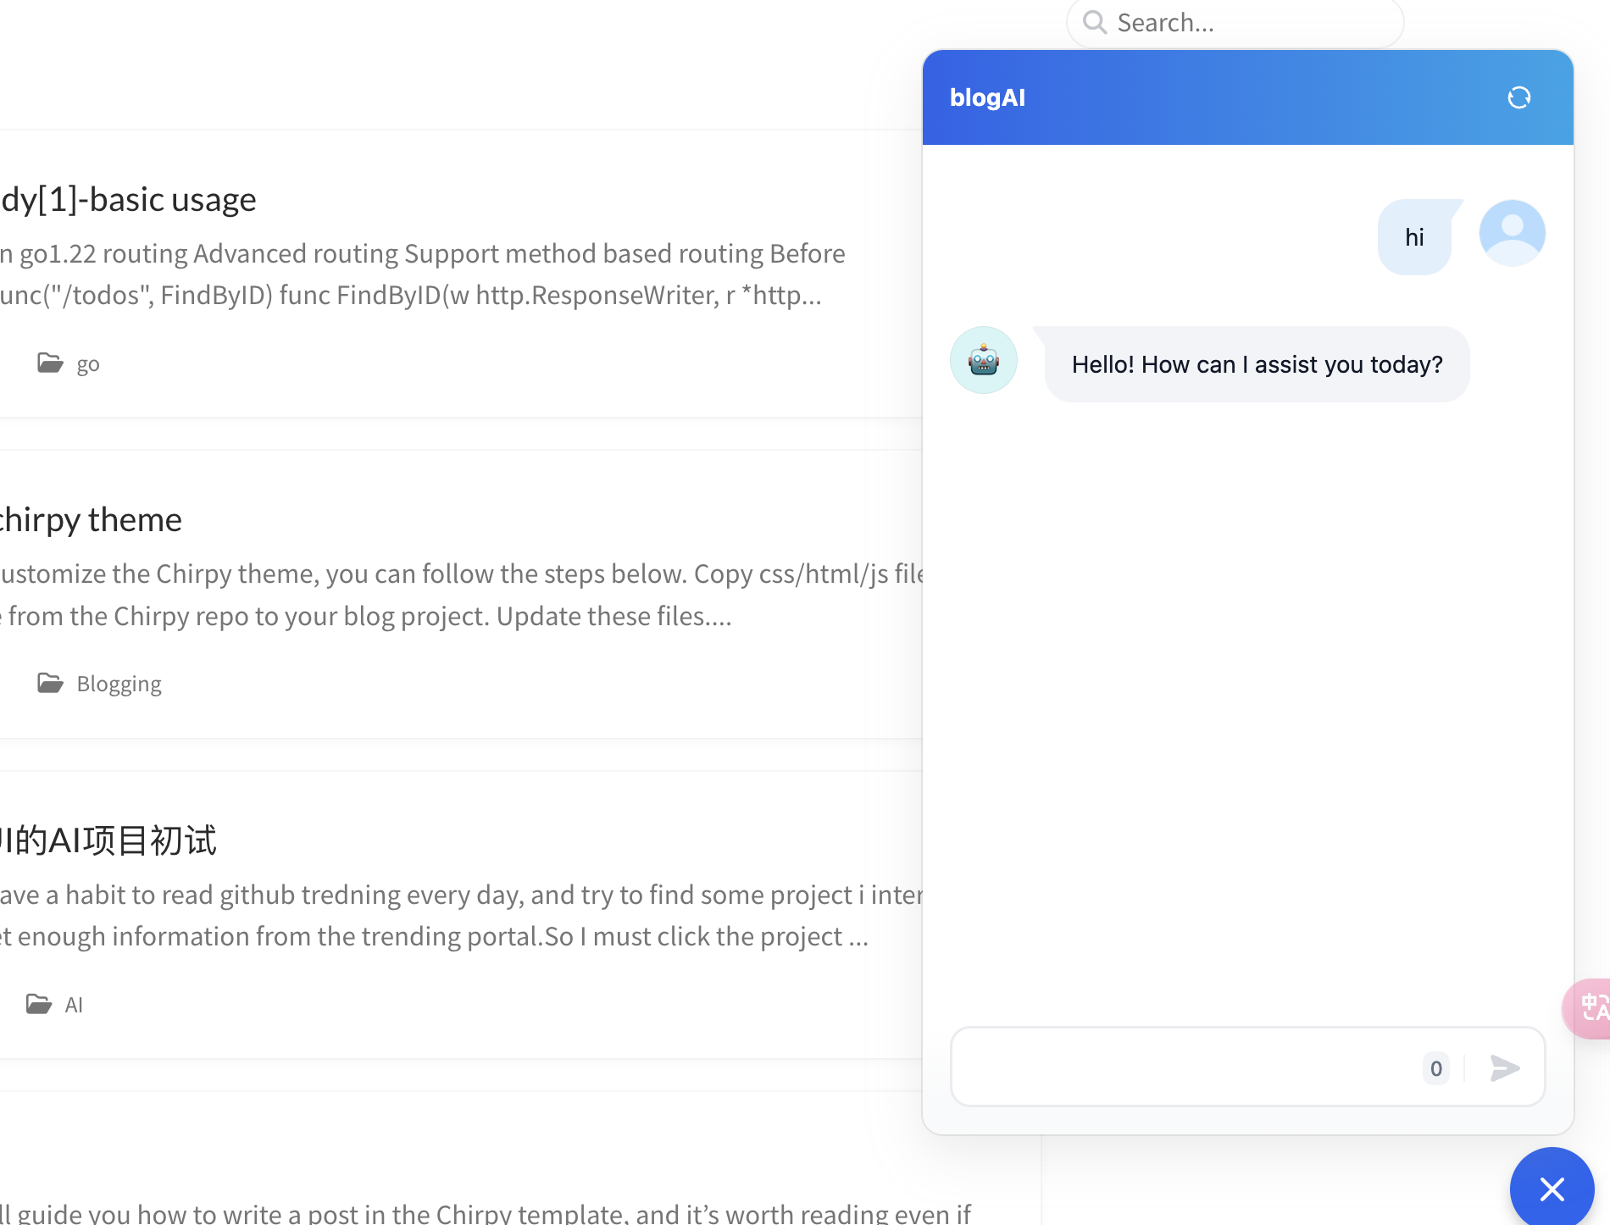The width and height of the screenshot is (1610, 1225).
Task: Open the post titled basic usage
Action: 129,200
